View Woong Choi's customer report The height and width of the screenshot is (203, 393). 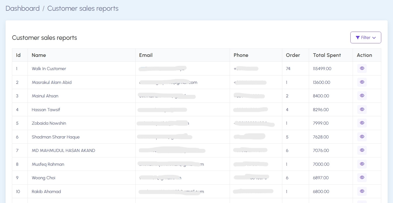click(x=362, y=177)
